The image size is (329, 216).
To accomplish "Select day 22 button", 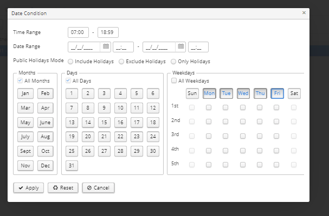I will click(120, 137).
